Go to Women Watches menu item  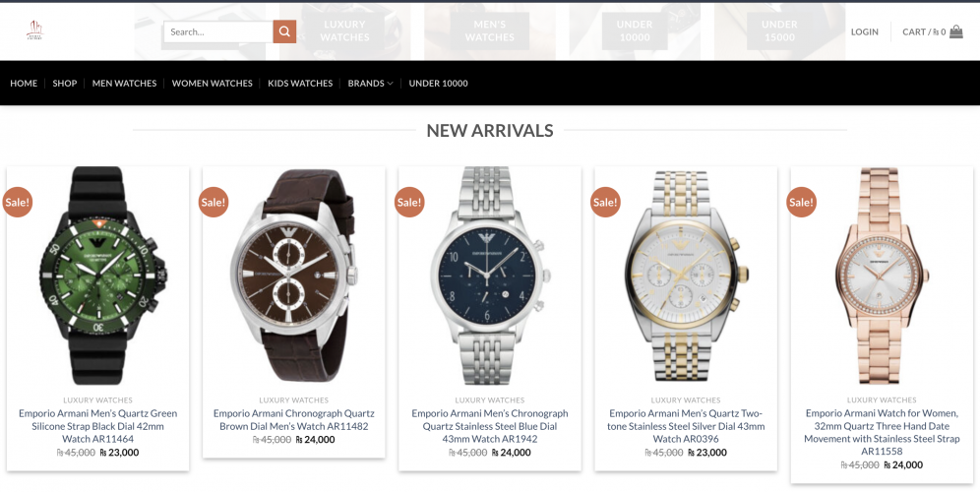click(212, 83)
